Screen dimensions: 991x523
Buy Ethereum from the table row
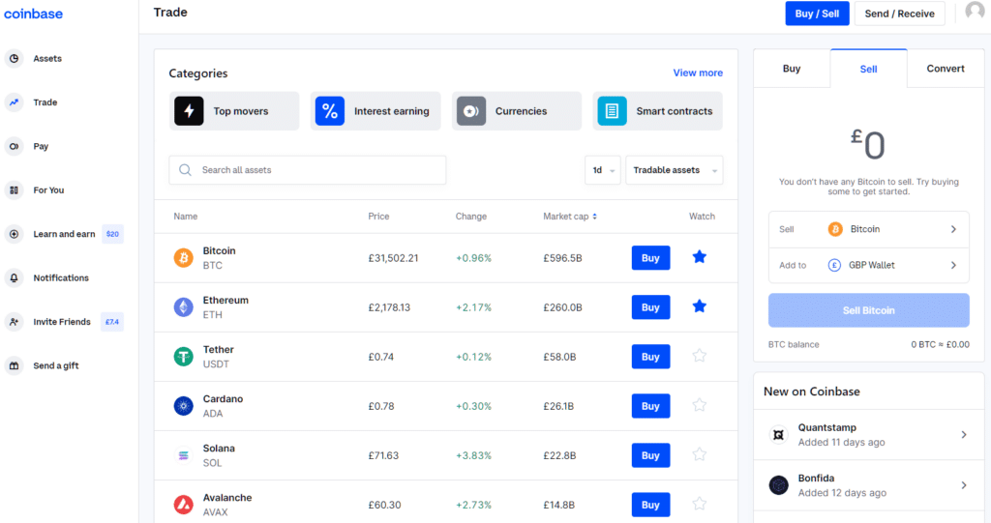[650, 307]
